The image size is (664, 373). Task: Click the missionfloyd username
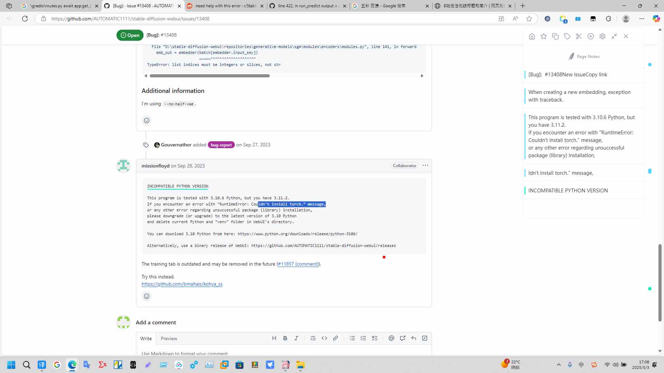pos(155,166)
